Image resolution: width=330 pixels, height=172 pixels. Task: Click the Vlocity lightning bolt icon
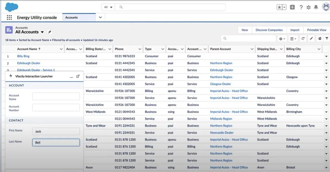tap(11, 76)
